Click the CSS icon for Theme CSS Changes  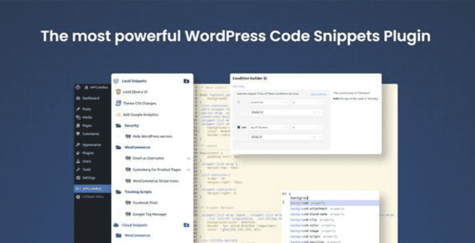point(118,103)
